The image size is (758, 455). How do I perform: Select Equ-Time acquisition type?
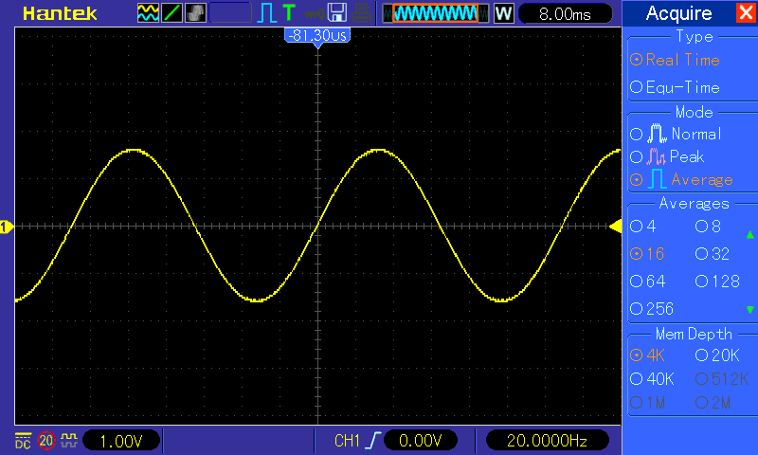[675, 87]
